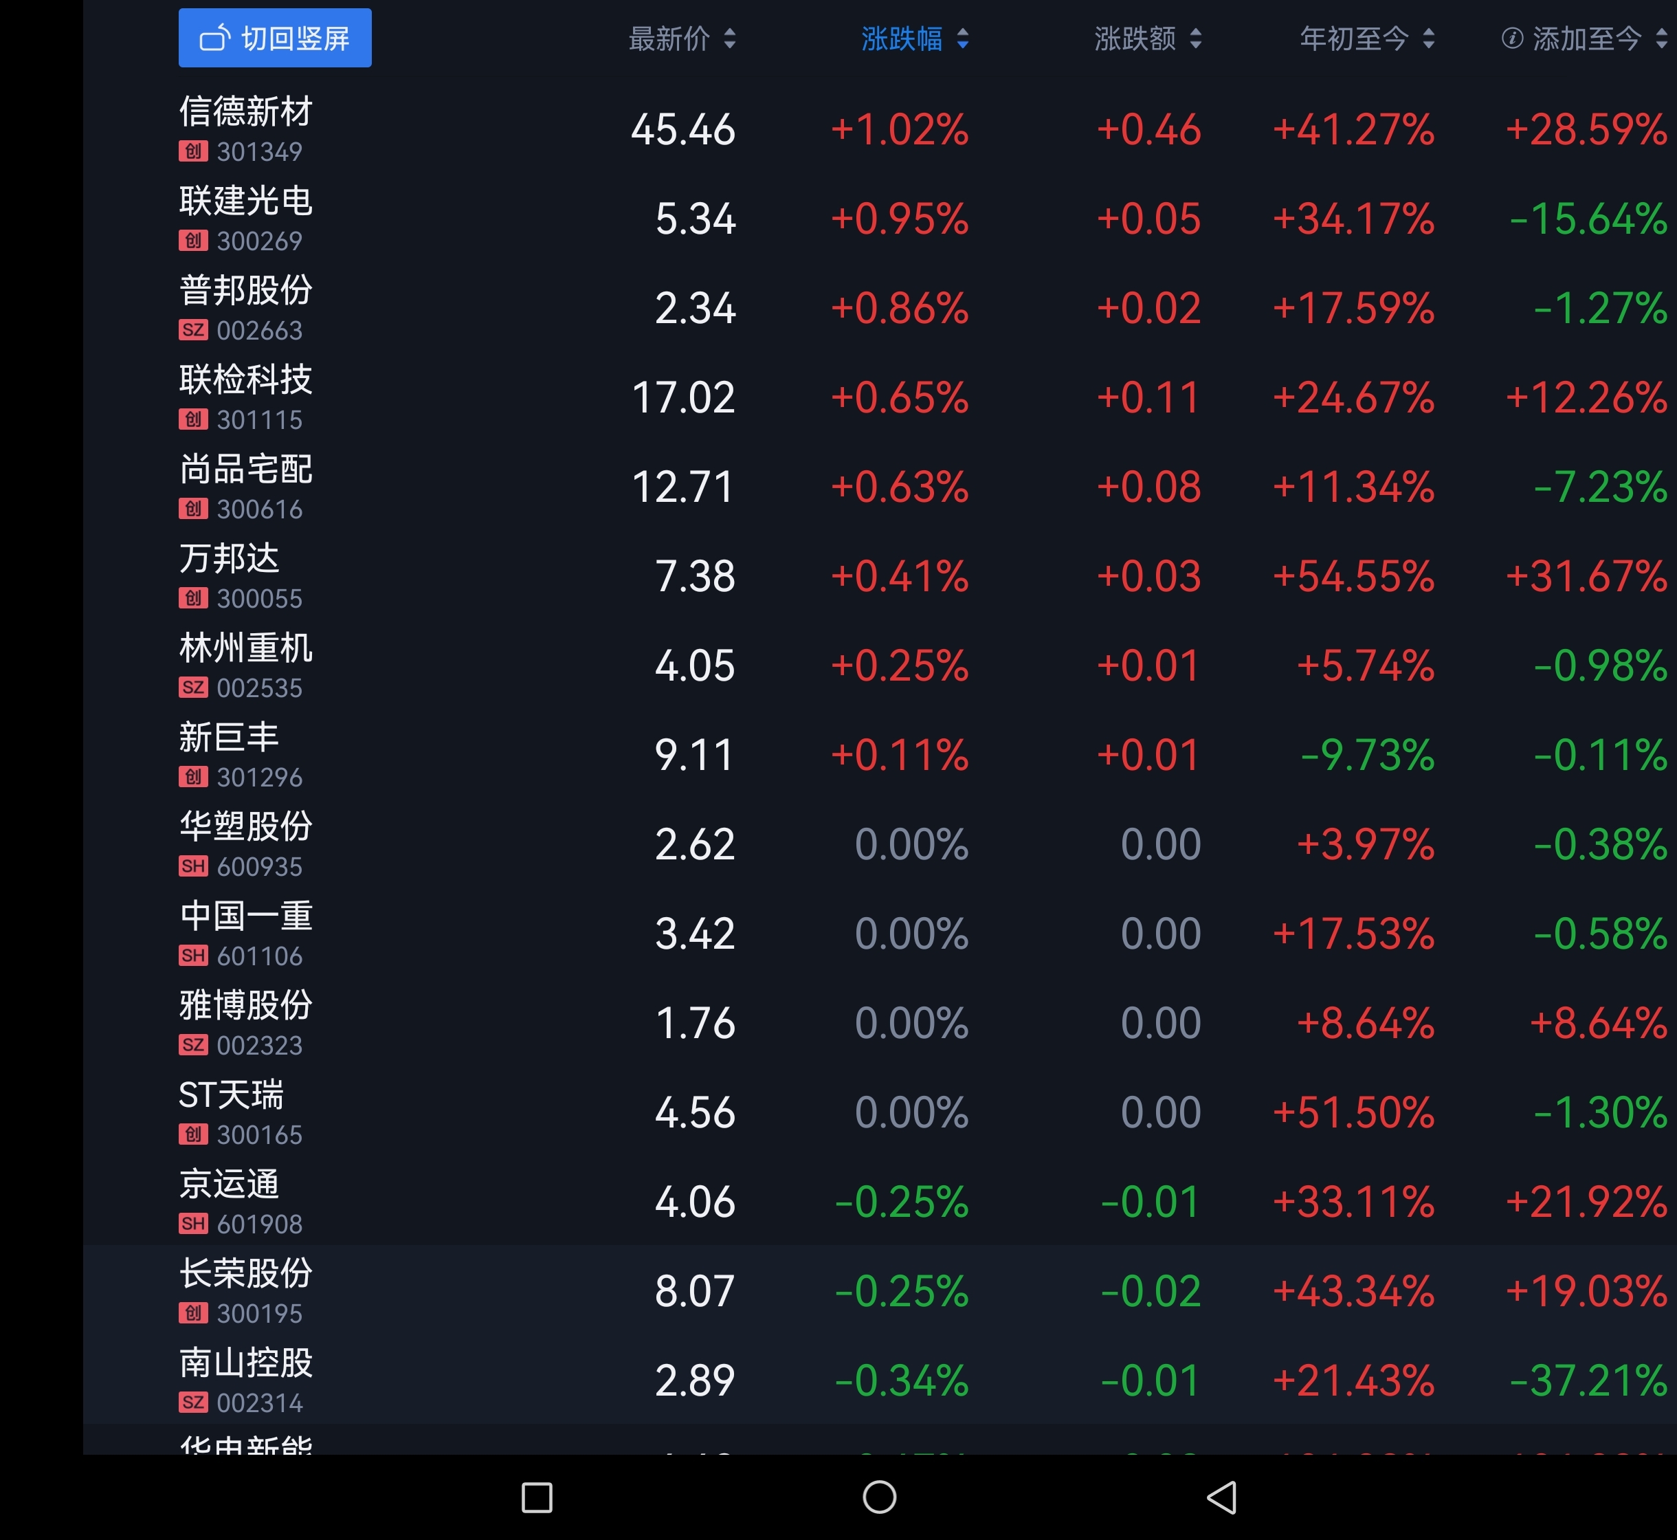This screenshot has width=1677, height=1540.
Task: Select the 涨跌幅 column header label
Action: [902, 38]
